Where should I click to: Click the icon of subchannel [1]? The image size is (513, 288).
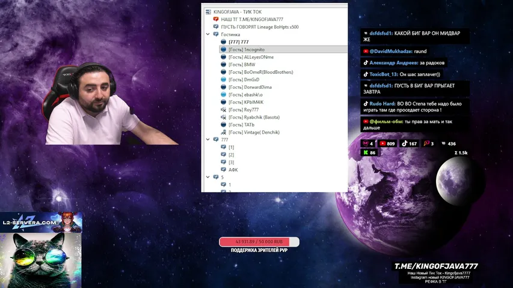coord(224,147)
